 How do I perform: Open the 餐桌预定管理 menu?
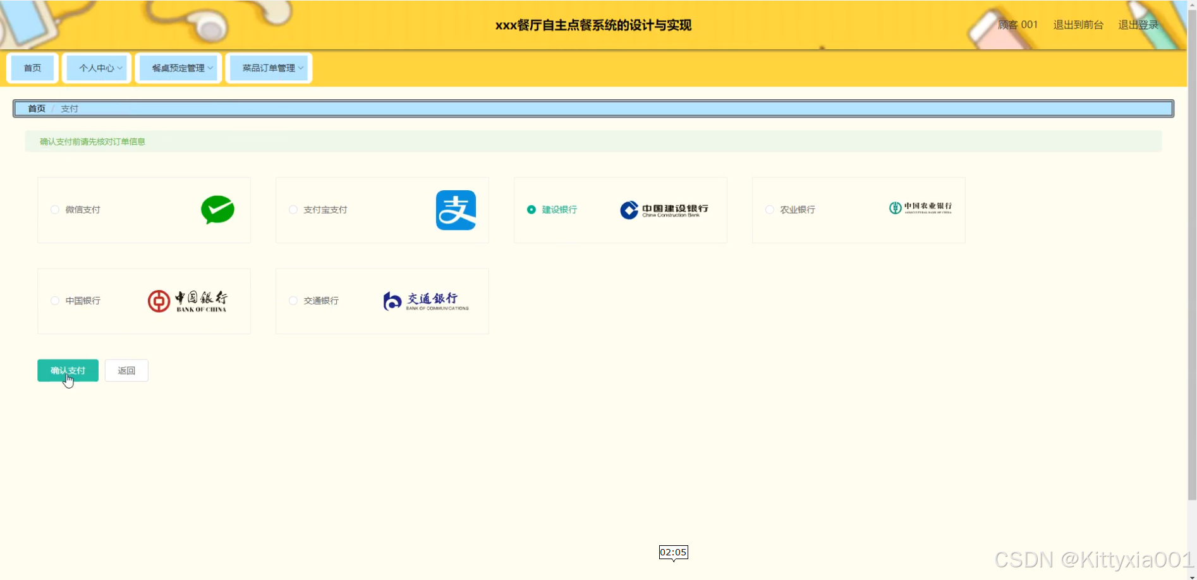(x=178, y=68)
